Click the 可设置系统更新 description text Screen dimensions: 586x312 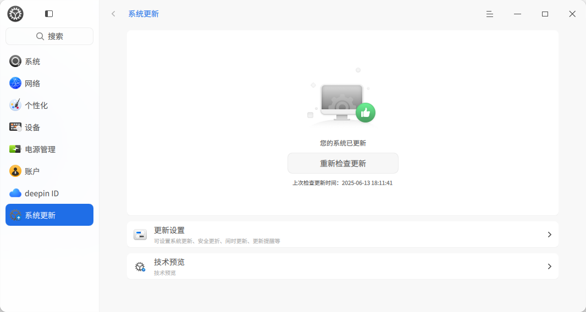click(217, 241)
